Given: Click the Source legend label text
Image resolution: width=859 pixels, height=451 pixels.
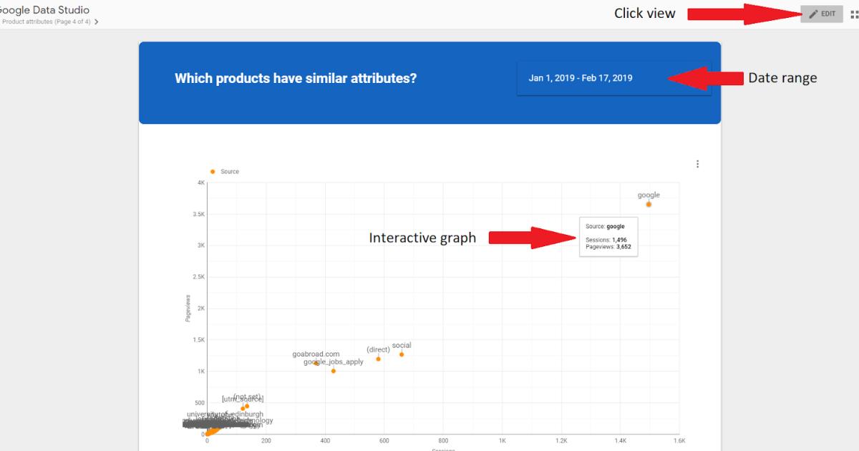Looking at the screenshot, I should (230, 172).
